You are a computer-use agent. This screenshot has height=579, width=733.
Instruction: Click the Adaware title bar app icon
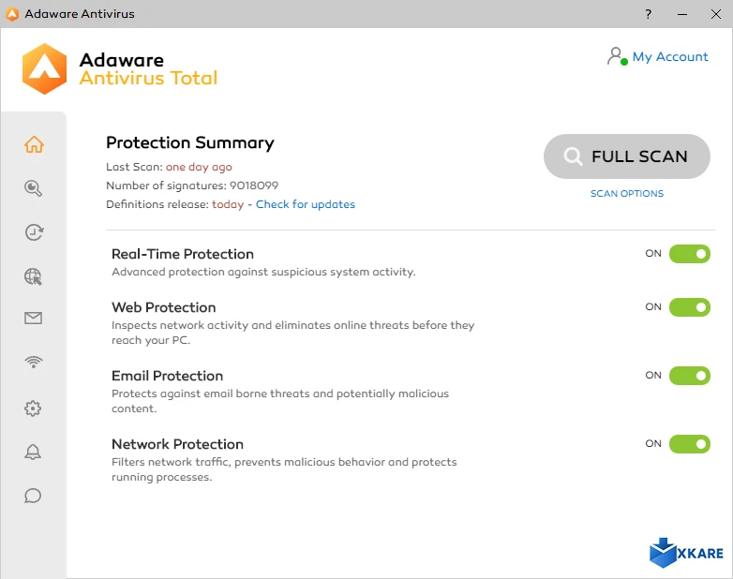pos(12,14)
